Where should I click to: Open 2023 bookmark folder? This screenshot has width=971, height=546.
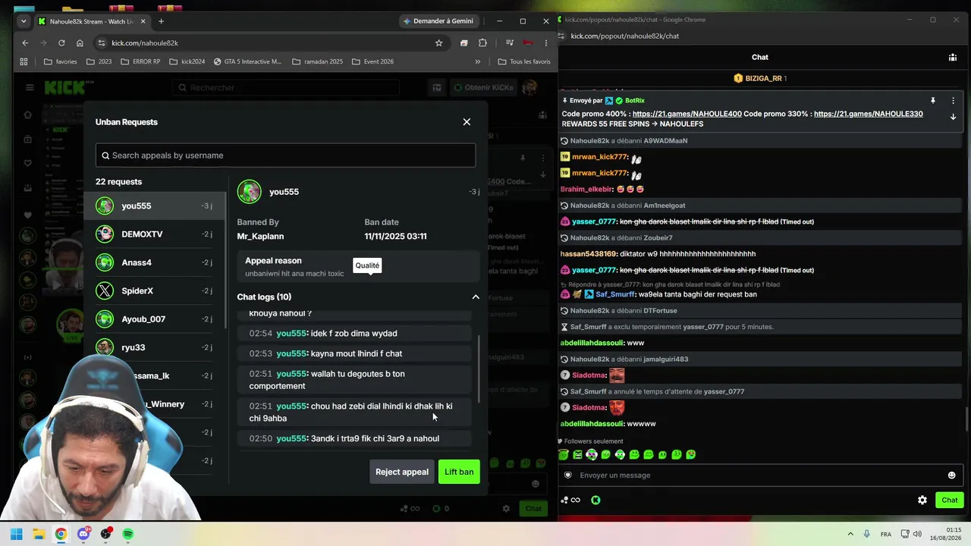pyautogui.click(x=99, y=61)
